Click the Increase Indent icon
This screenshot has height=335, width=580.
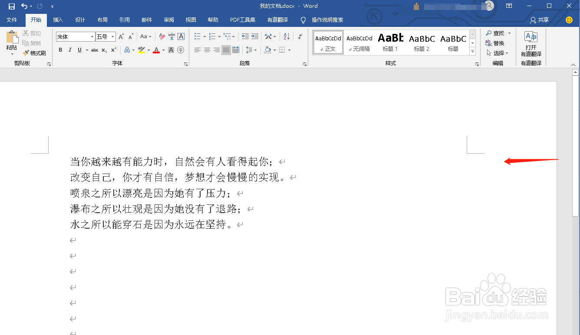click(255, 36)
